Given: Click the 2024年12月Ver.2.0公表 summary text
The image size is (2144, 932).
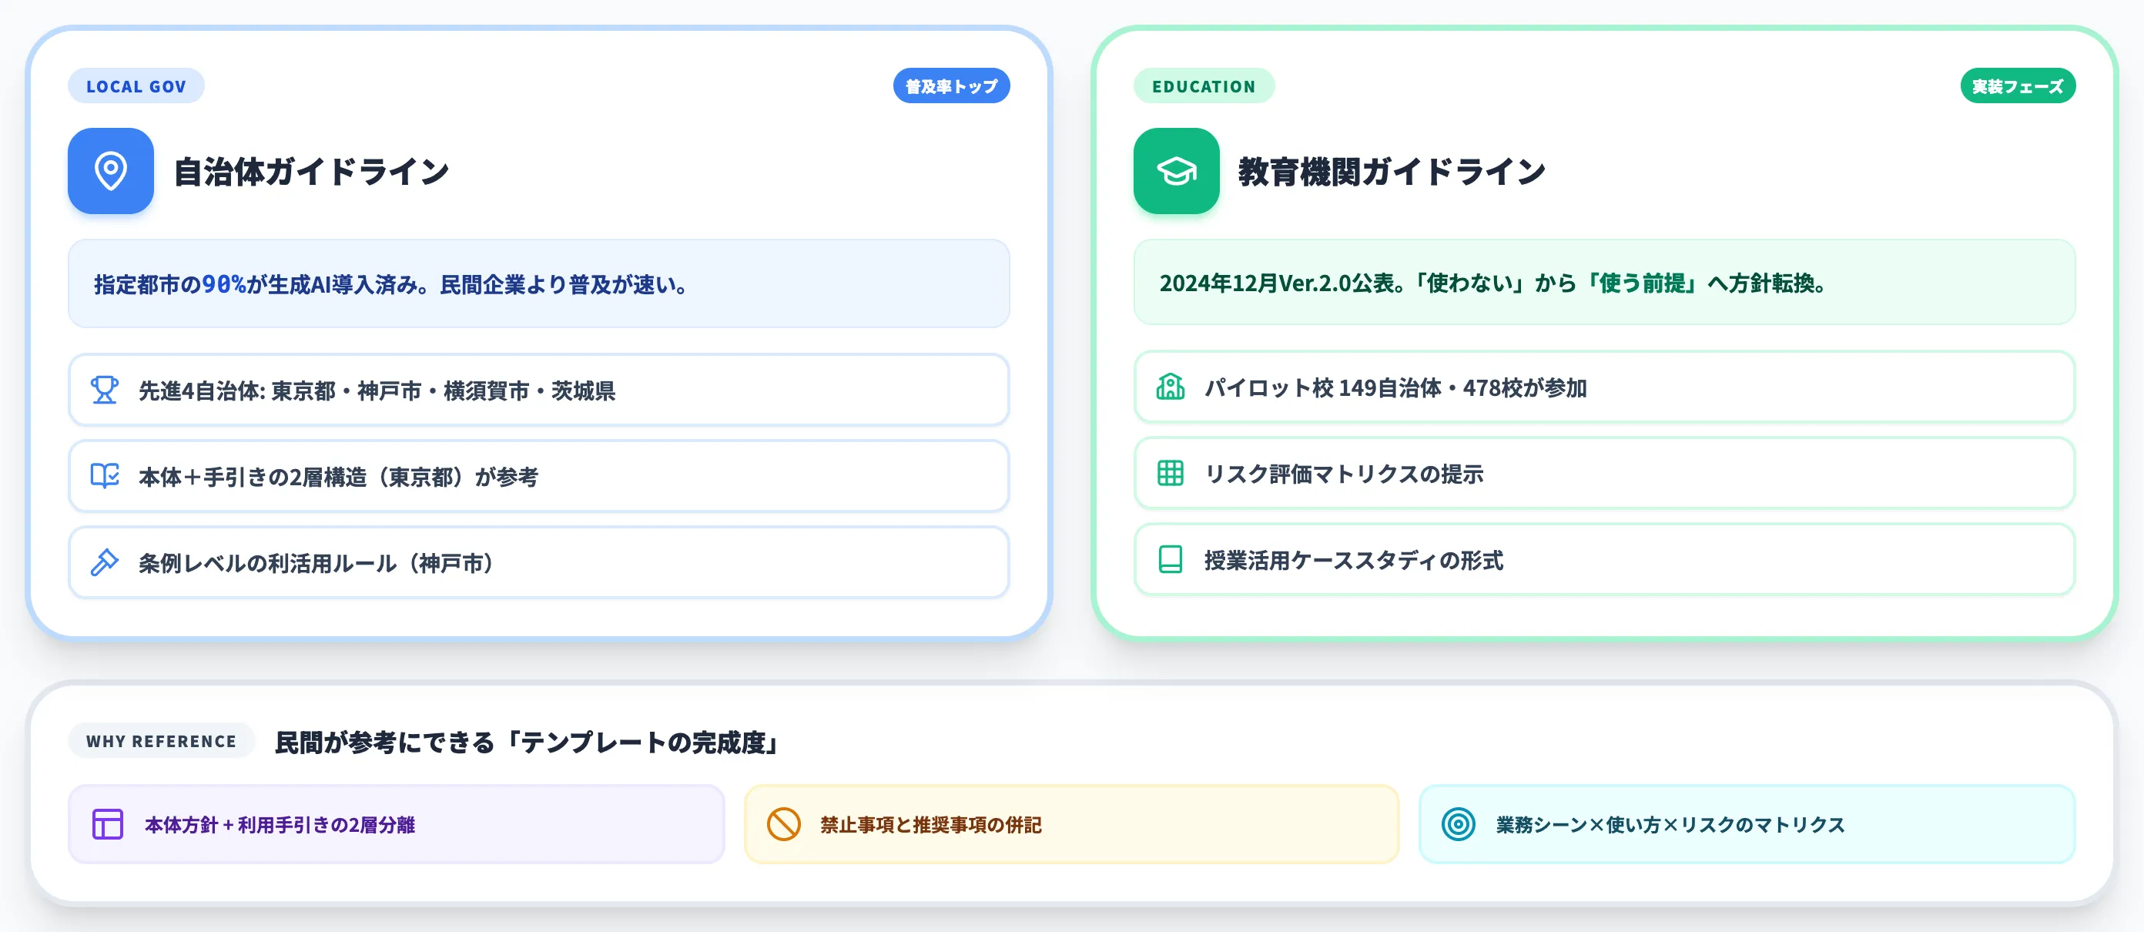Looking at the screenshot, I should point(1494,283).
